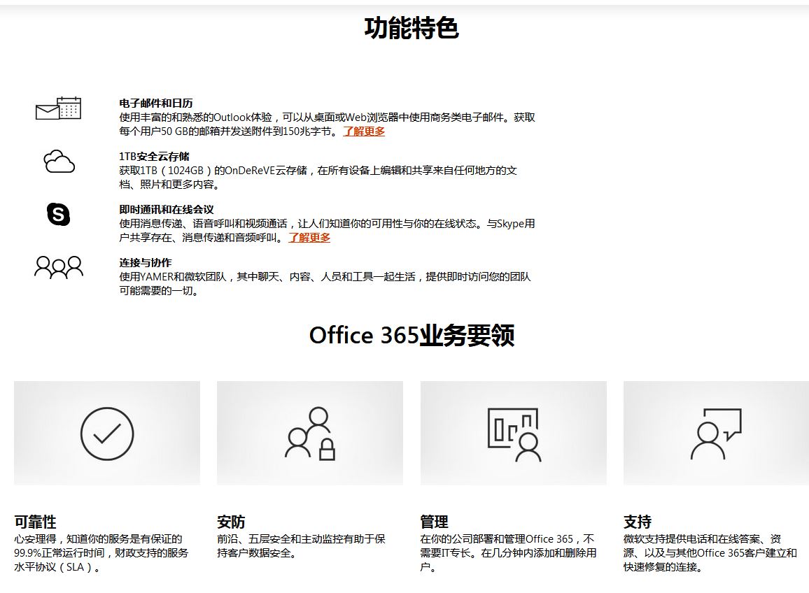Click the 使用消息传递、语音呼叫 description line
This screenshot has width=809, height=593.
point(327,224)
